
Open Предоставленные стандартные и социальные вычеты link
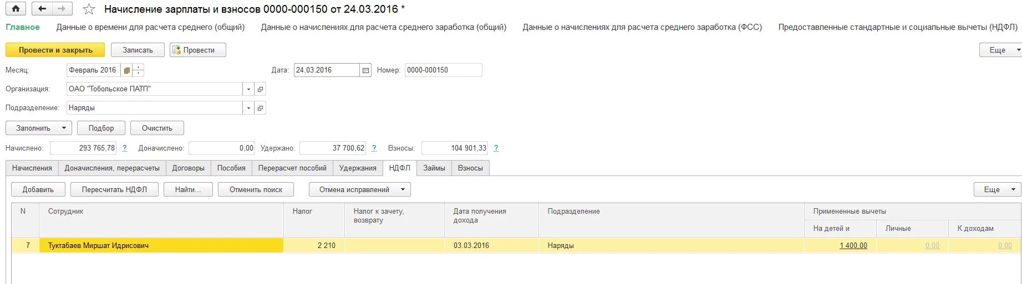[x=898, y=27]
